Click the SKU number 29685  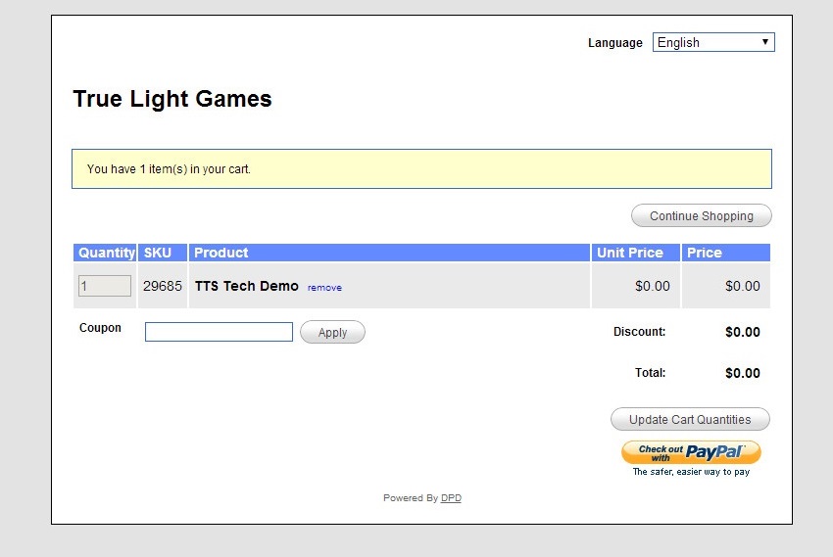pos(163,286)
